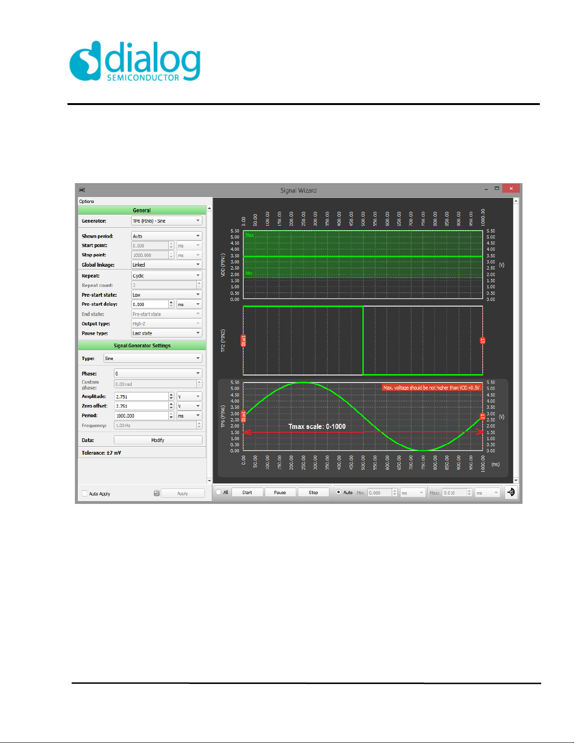Click the VDD (PIN1) axis label
574x743 pixels.
click(x=223, y=265)
